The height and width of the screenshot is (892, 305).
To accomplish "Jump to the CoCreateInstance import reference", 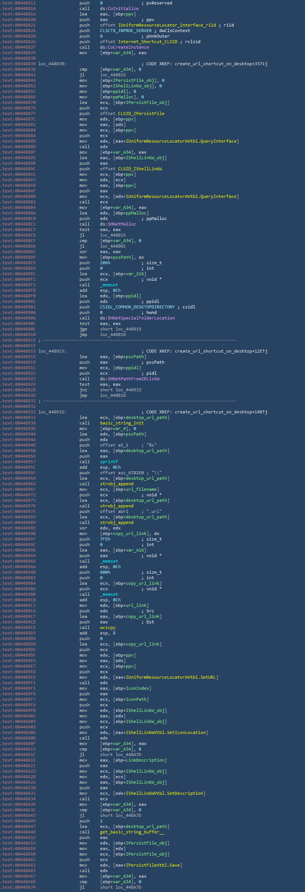I will (x=128, y=47).
